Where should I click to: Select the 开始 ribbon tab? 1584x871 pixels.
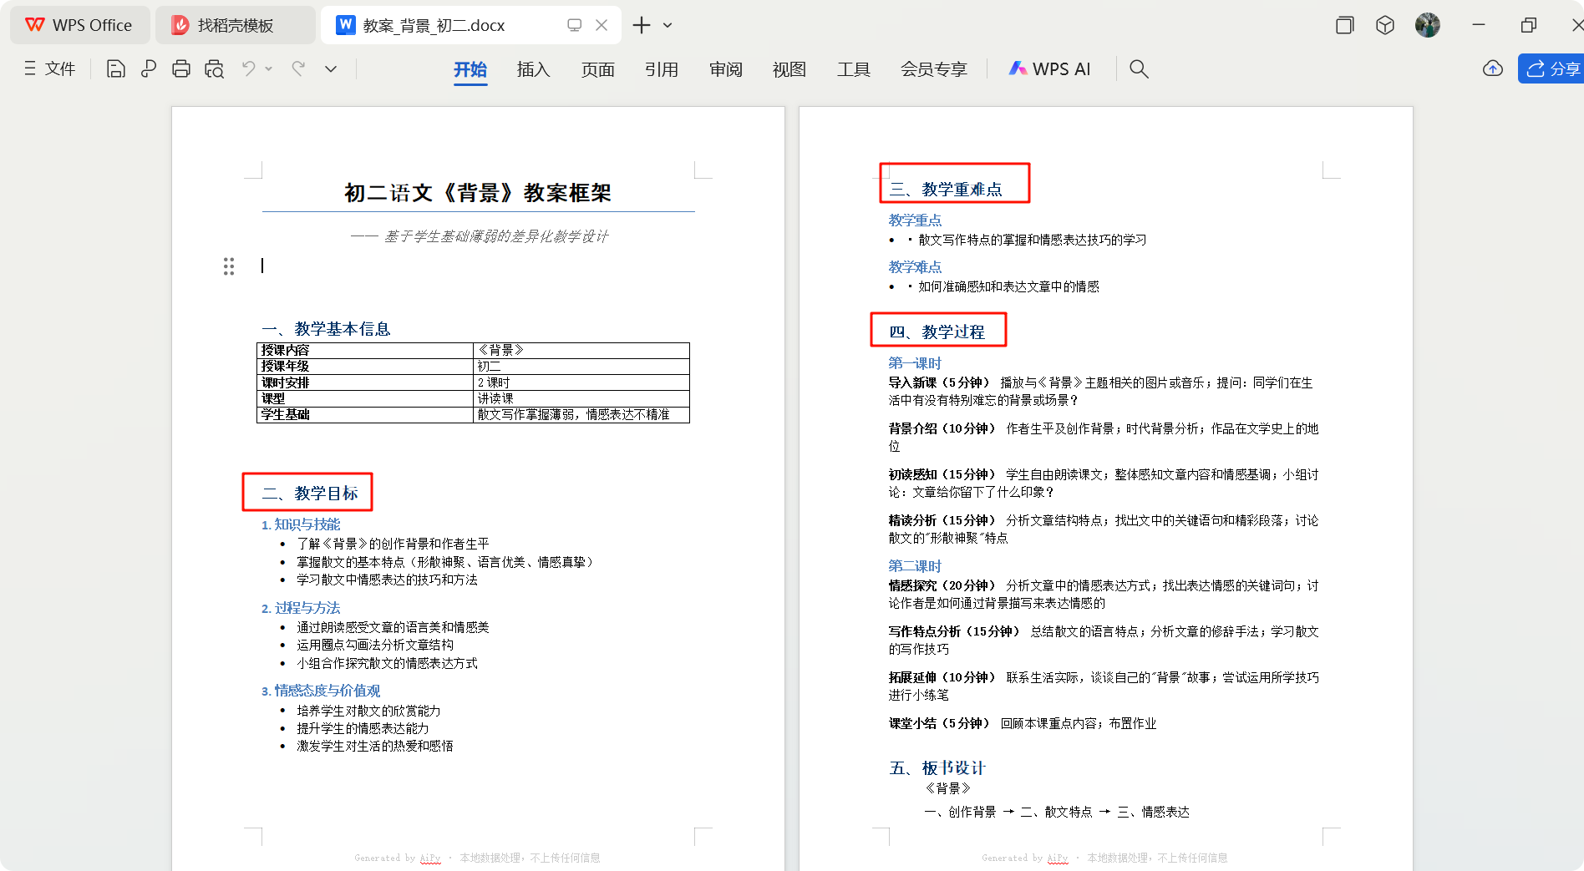click(470, 69)
